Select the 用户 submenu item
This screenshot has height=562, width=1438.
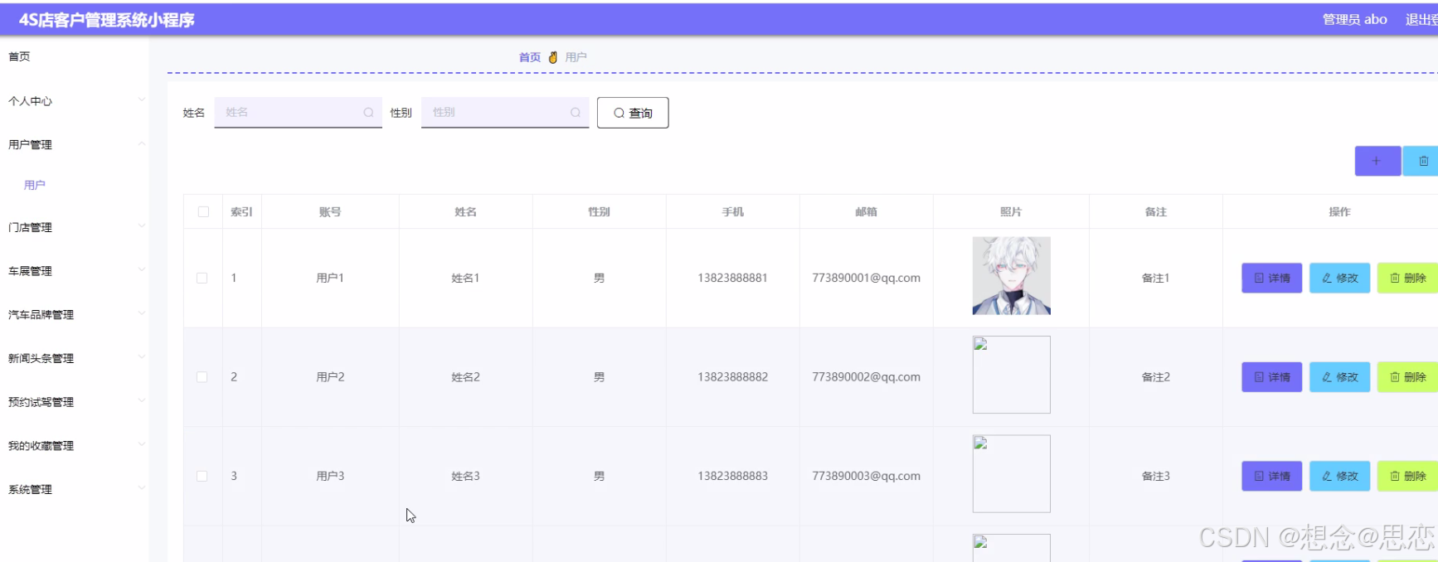[35, 185]
